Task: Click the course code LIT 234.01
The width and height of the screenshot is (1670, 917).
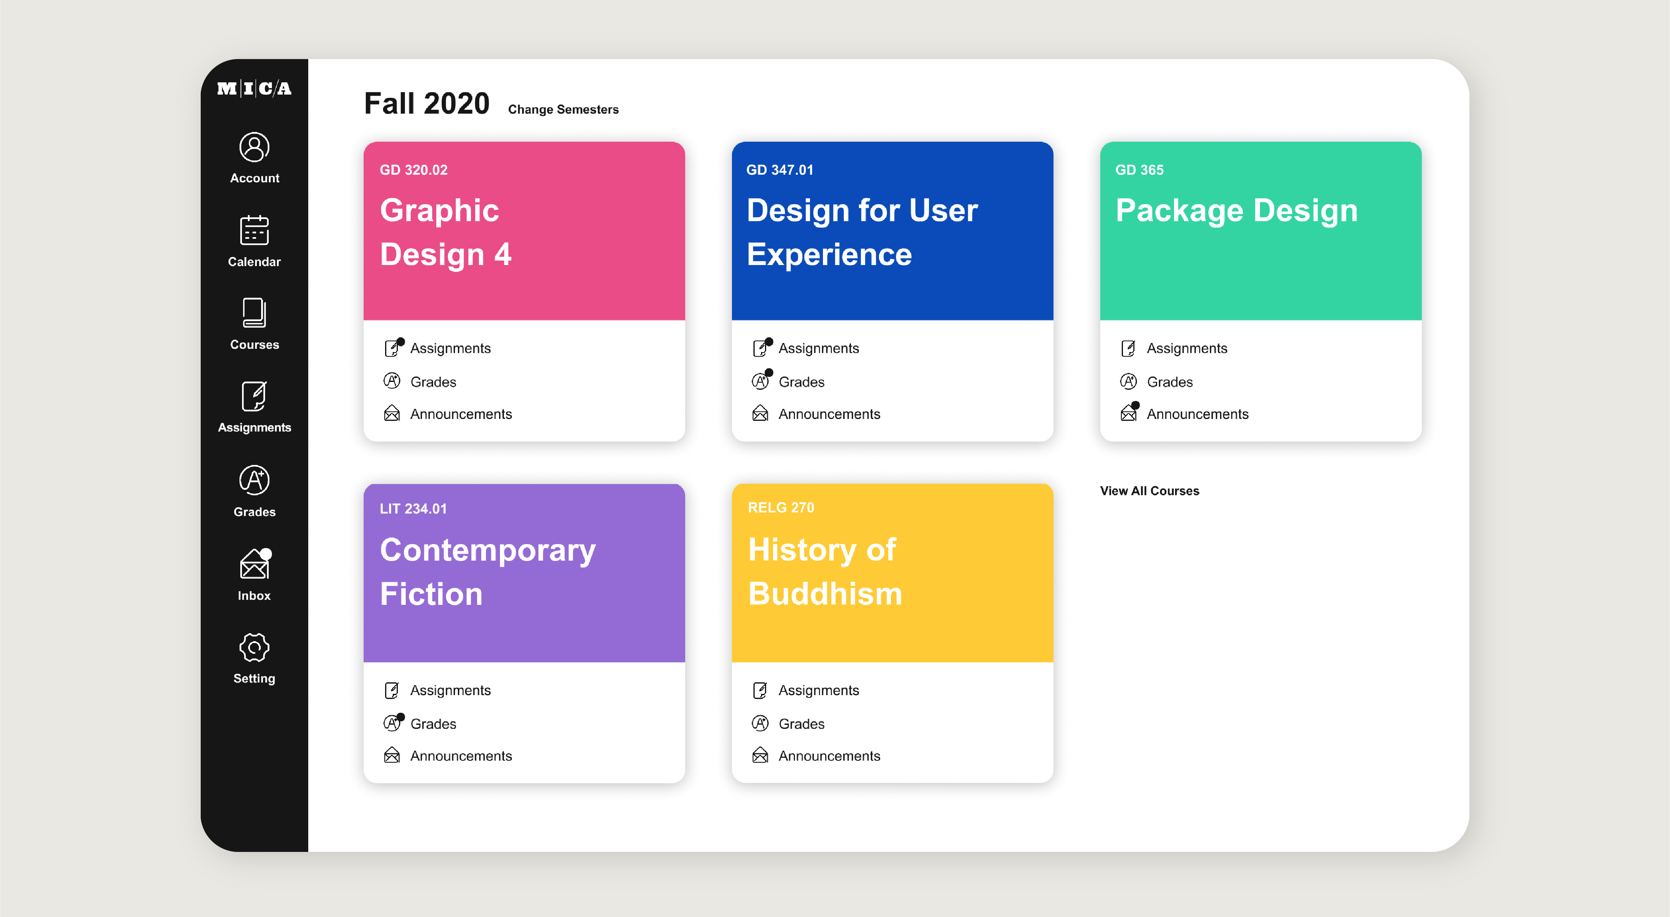Action: (x=414, y=509)
